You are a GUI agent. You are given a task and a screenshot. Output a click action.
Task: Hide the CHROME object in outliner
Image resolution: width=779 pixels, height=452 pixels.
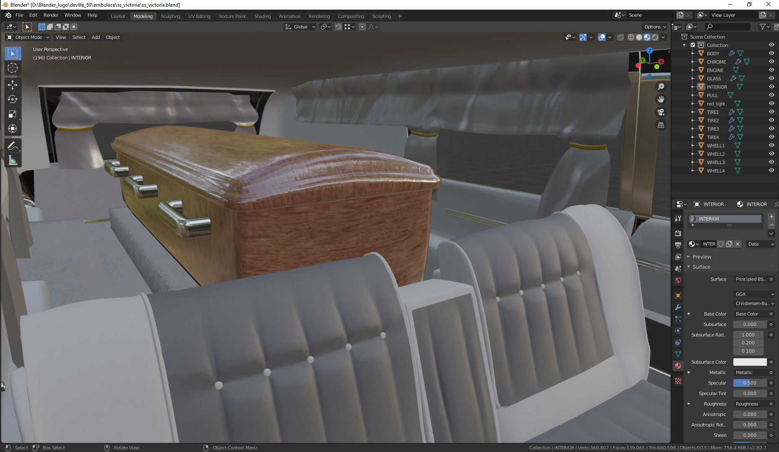771,62
